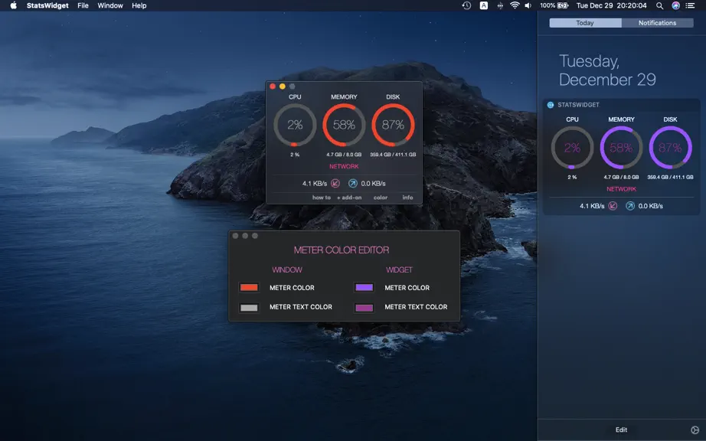706x441 pixels.
Task: Click the window download arrow icon
Action: 335,183
